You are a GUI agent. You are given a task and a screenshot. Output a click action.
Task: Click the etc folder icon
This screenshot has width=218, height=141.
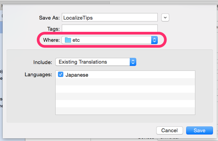68,40
